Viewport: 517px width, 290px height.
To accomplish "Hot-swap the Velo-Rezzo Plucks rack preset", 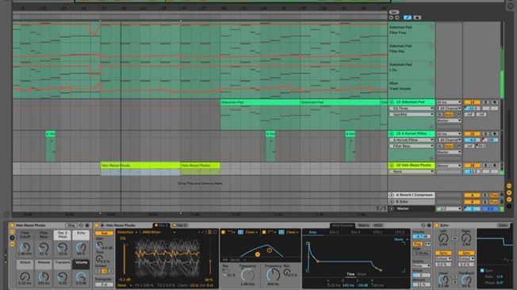I will [81, 225].
